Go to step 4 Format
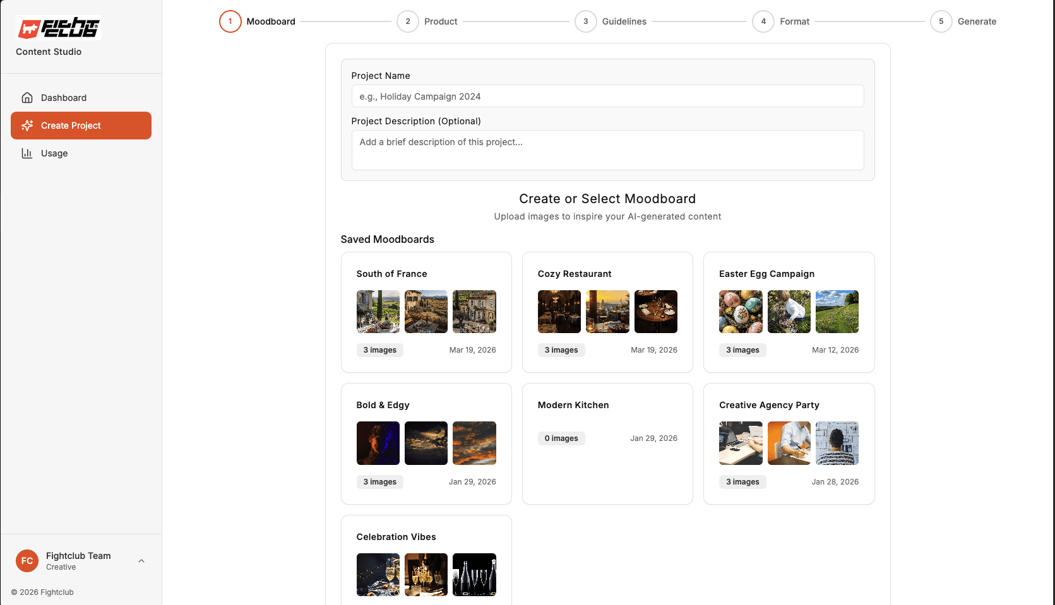 click(781, 21)
